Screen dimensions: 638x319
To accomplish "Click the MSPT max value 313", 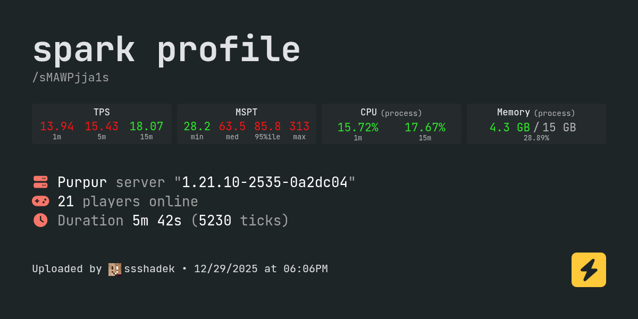I will [299, 127].
